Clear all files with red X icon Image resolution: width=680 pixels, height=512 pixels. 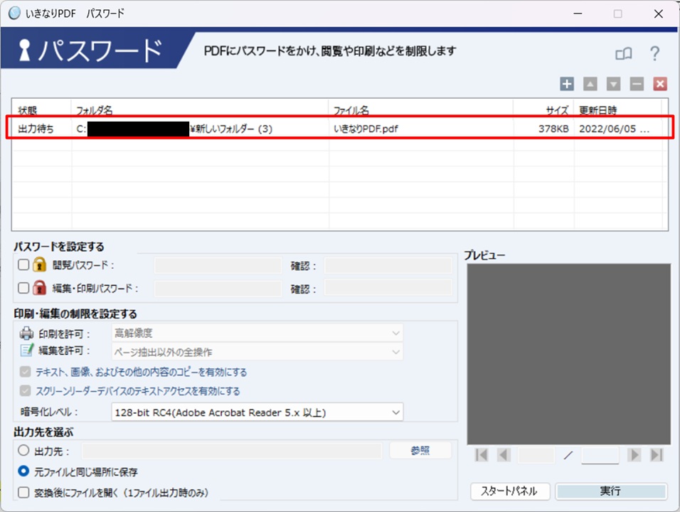[660, 84]
